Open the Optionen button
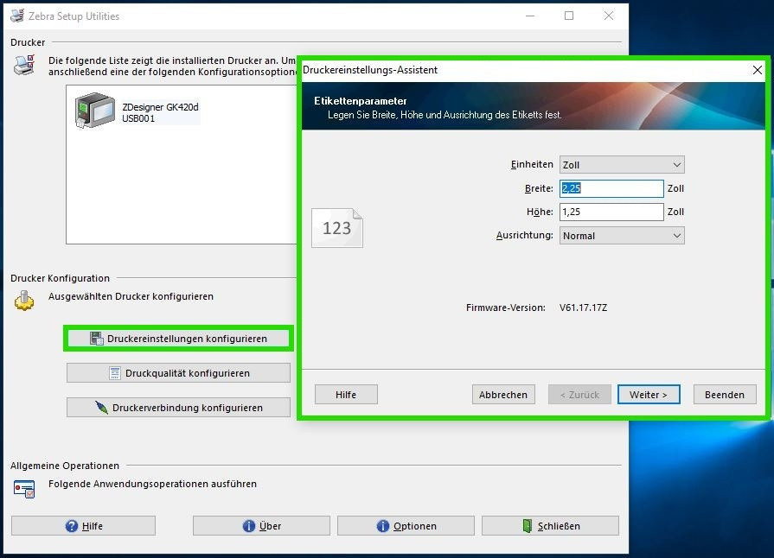Screen dimensions: 774x558 point(406,526)
